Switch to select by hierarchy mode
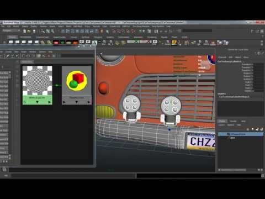This screenshot has width=265, height=199. pyautogui.click(x=43, y=31)
